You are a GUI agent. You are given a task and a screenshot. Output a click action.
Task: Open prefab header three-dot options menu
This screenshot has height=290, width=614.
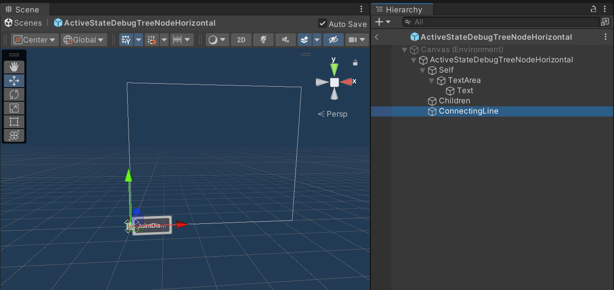pos(605,37)
